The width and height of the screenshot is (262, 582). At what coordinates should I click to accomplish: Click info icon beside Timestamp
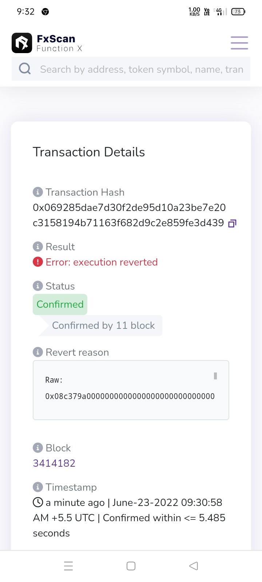tap(37, 487)
